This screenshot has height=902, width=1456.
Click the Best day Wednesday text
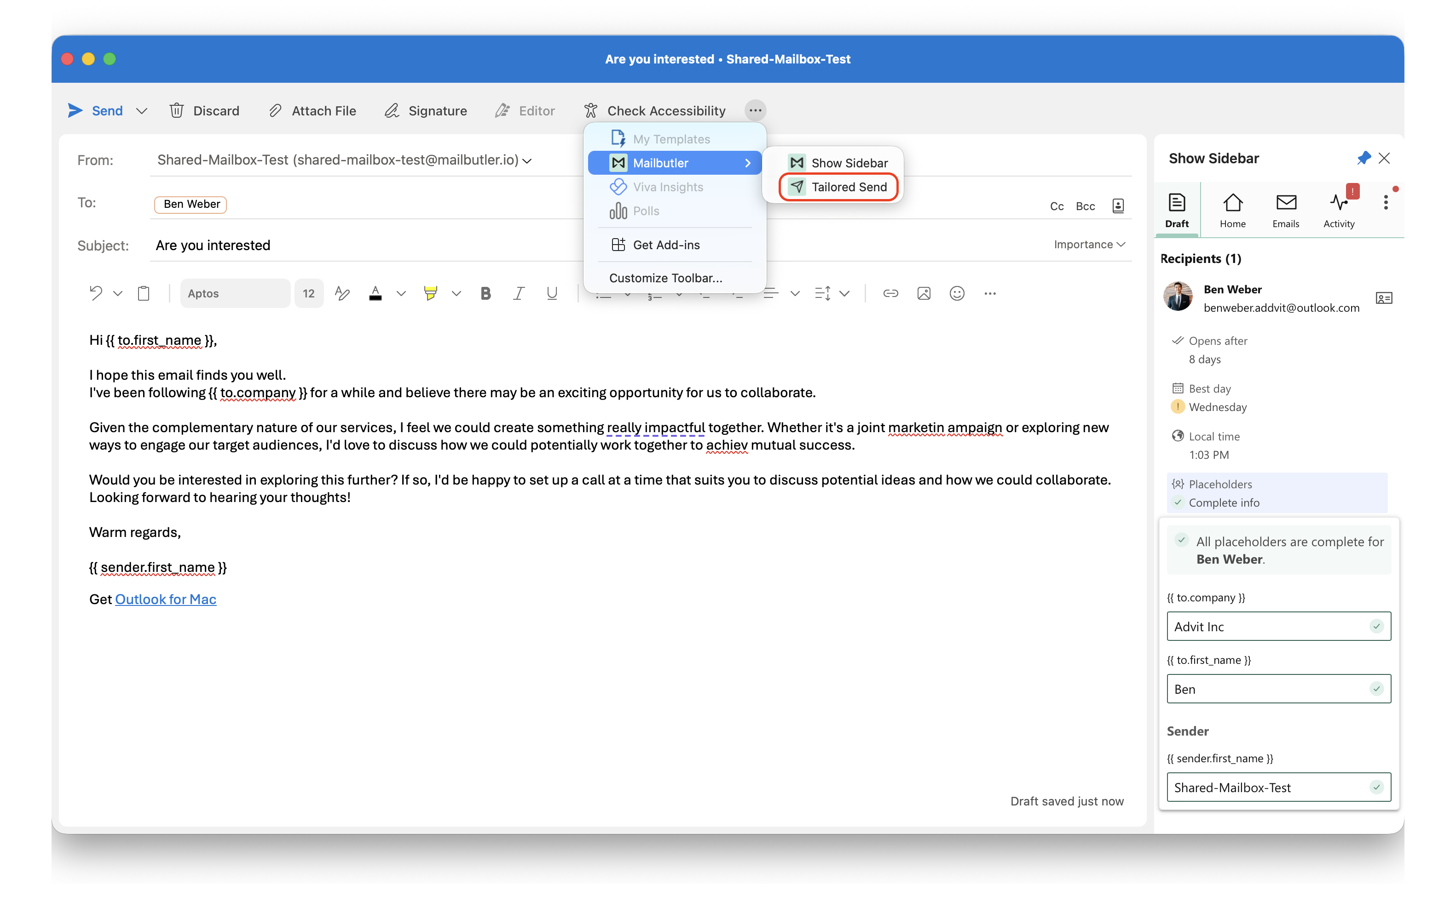tap(1210, 398)
